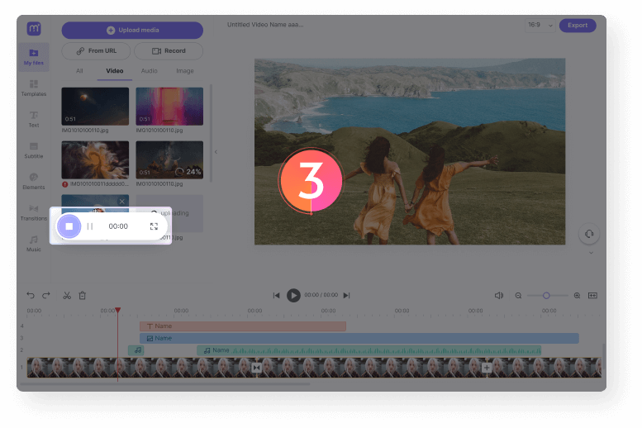Image resolution: width=642 pixels, height=428 pixels.
Task: Click the Export button
Action: point(578,26)
